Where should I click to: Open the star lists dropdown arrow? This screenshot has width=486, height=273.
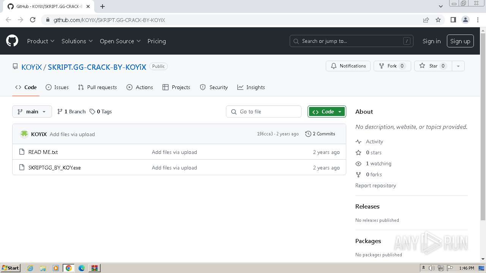pyautogui.click(x=458, y=66)
